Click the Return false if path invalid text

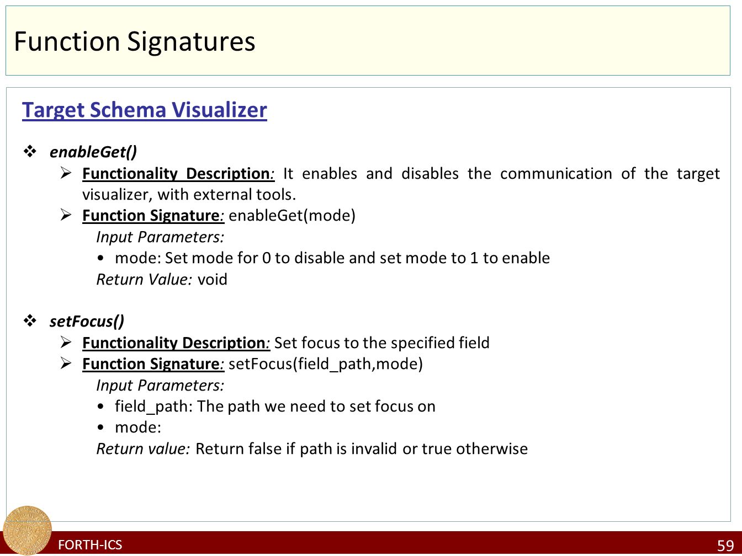[362, 449]
